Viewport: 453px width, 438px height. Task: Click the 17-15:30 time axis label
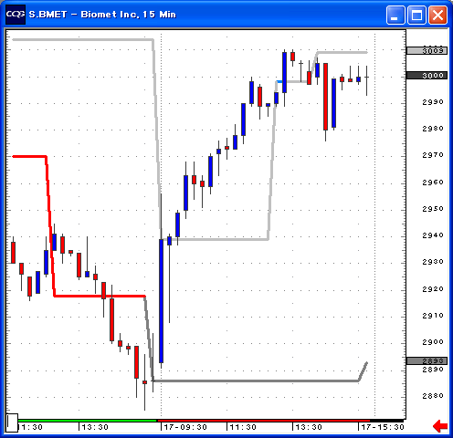(383, 427)
